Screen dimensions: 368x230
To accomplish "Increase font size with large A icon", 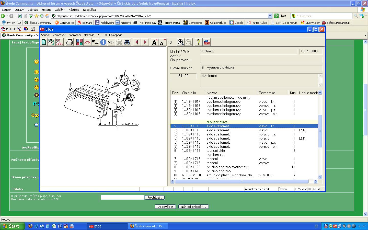I will tap(154, 42).
